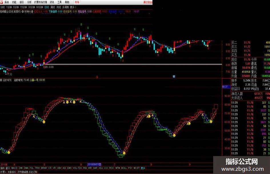
Task: Select the VOL-TDX indicator tab
Action: click(x=77, y=168)
